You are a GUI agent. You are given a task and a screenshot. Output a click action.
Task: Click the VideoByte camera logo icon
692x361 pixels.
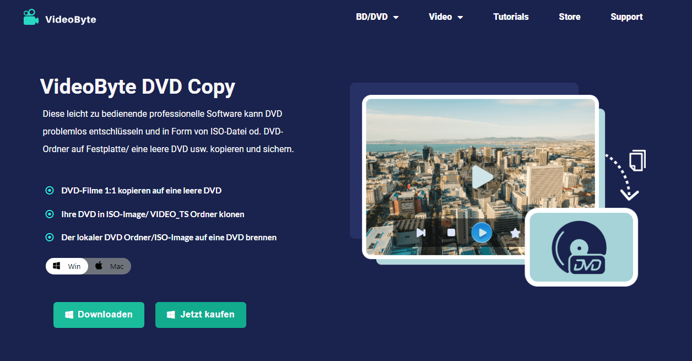(31, 17)
